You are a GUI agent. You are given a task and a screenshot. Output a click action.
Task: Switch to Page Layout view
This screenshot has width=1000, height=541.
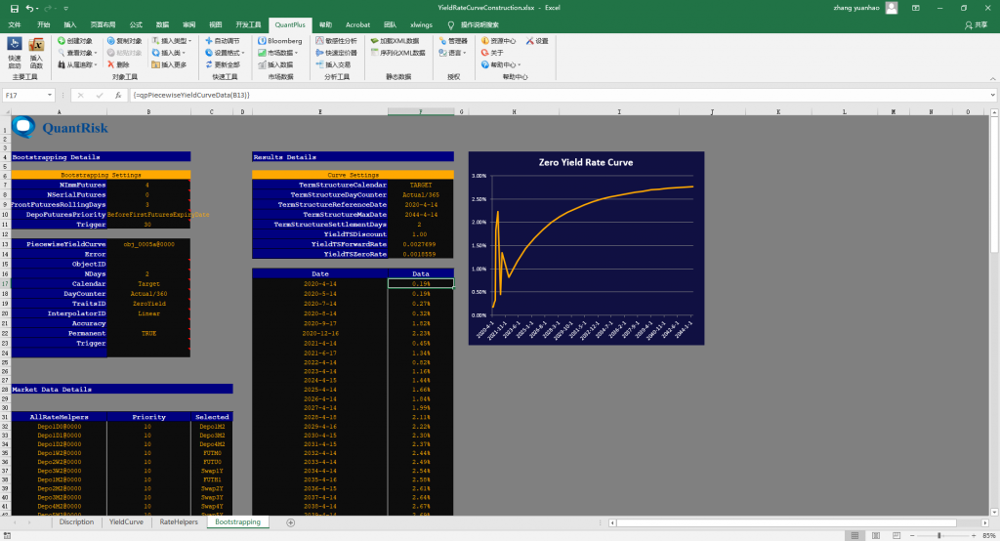point(876,535)
